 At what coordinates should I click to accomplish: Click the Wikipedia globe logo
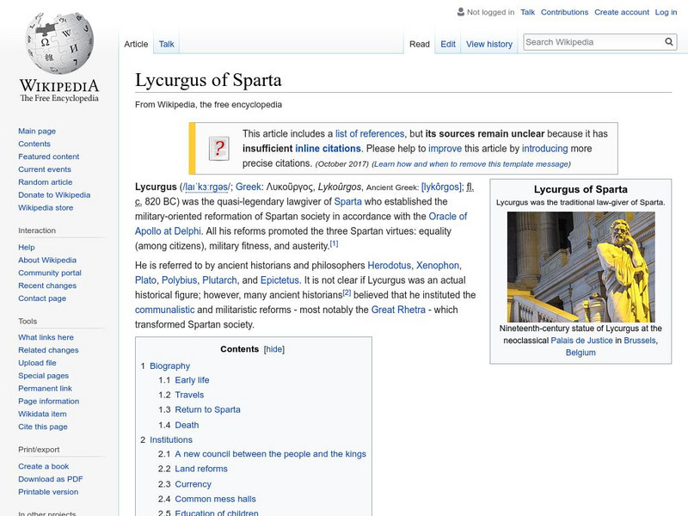pyautogui.click(x=58, y=43)
